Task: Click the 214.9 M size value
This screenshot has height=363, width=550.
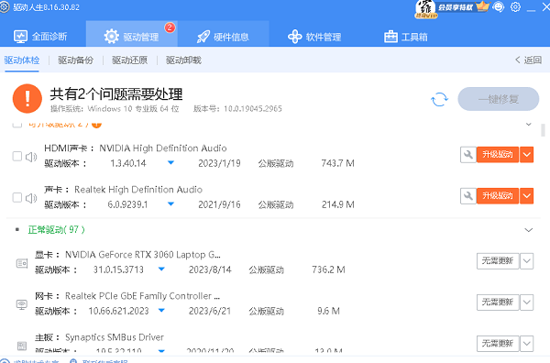Action: 337,204
